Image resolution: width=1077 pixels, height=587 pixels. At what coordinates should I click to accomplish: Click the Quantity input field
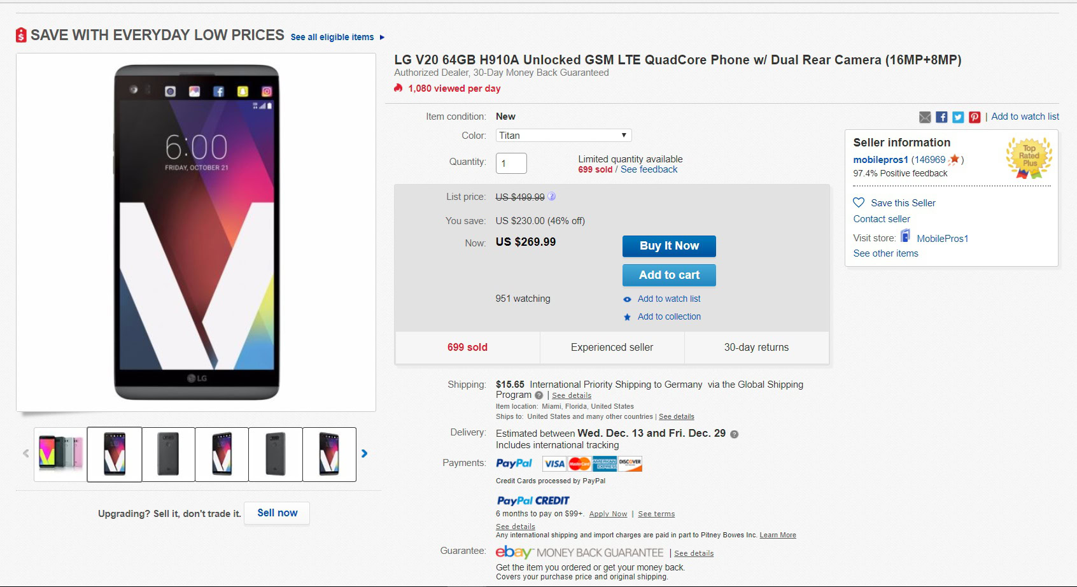point(511,163)
